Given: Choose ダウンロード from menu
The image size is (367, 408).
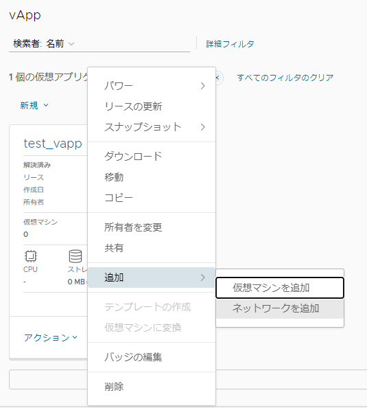Looking at the screenshot, I should (x=152, y=157).
